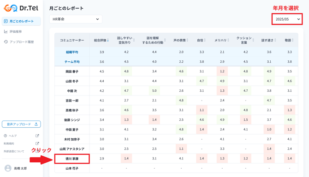The height and width of the screenshot is (177, 309).
Task: Open the HR革命 team dropdown
Action: tap(76, 19)
